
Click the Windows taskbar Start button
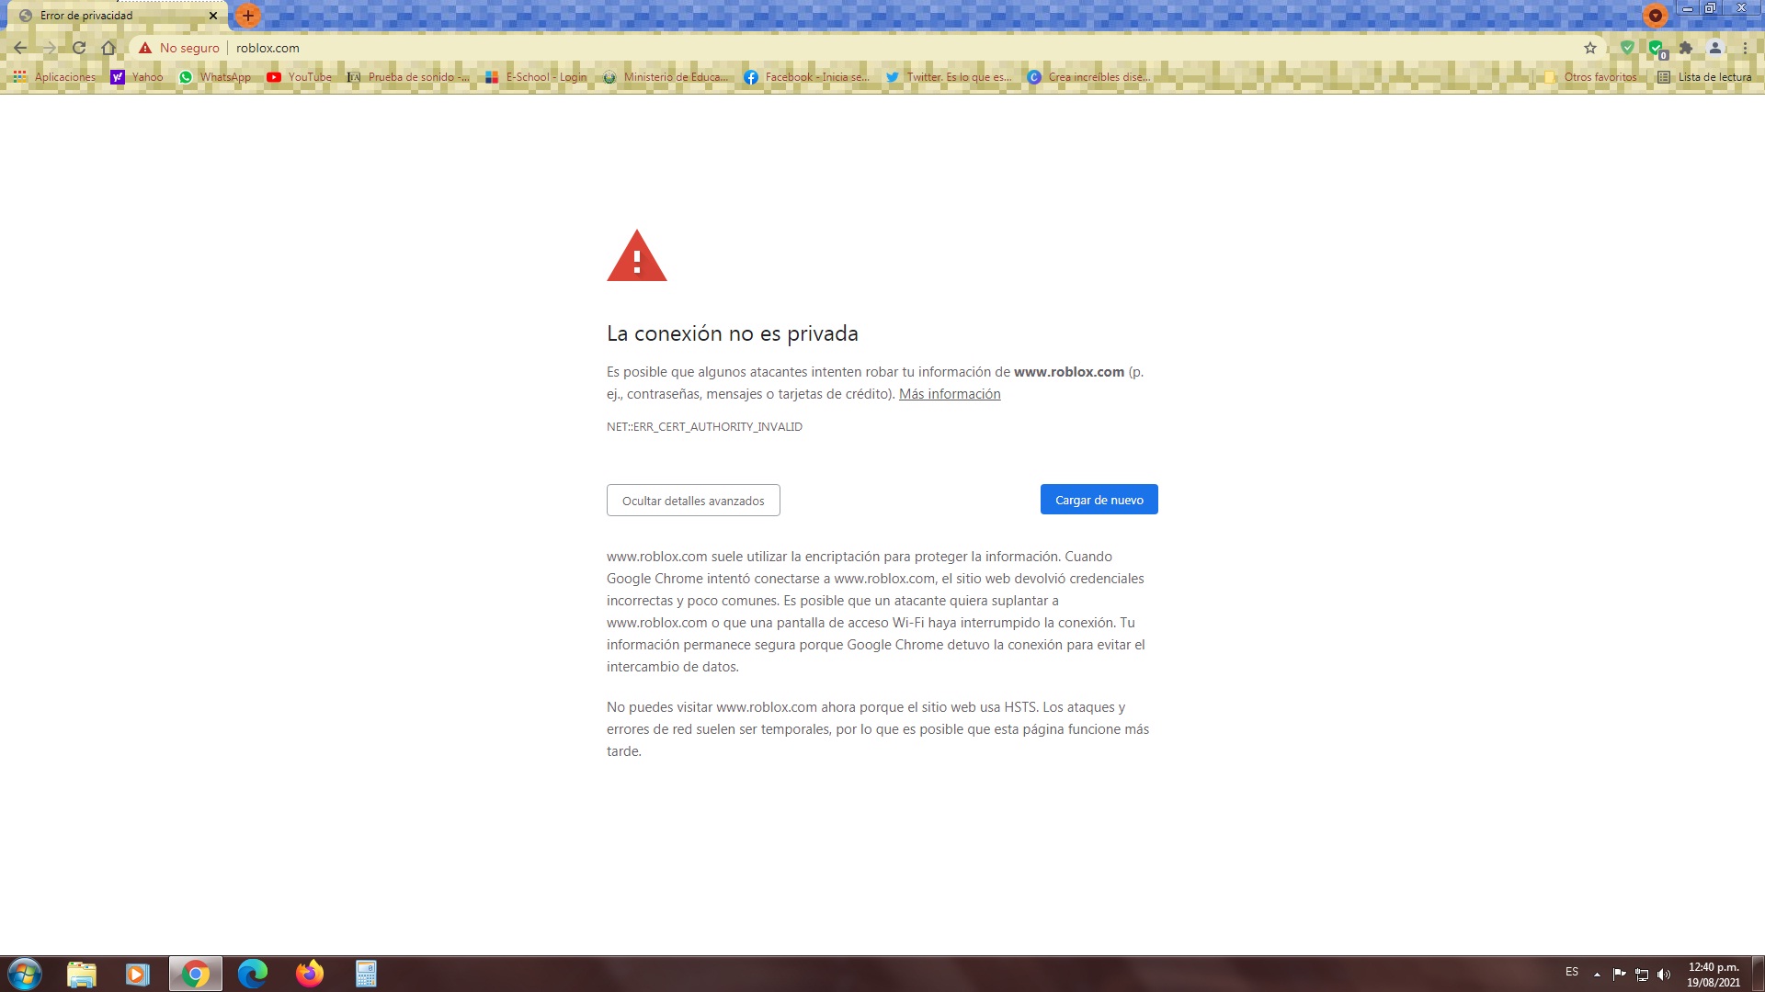(24, 973)
